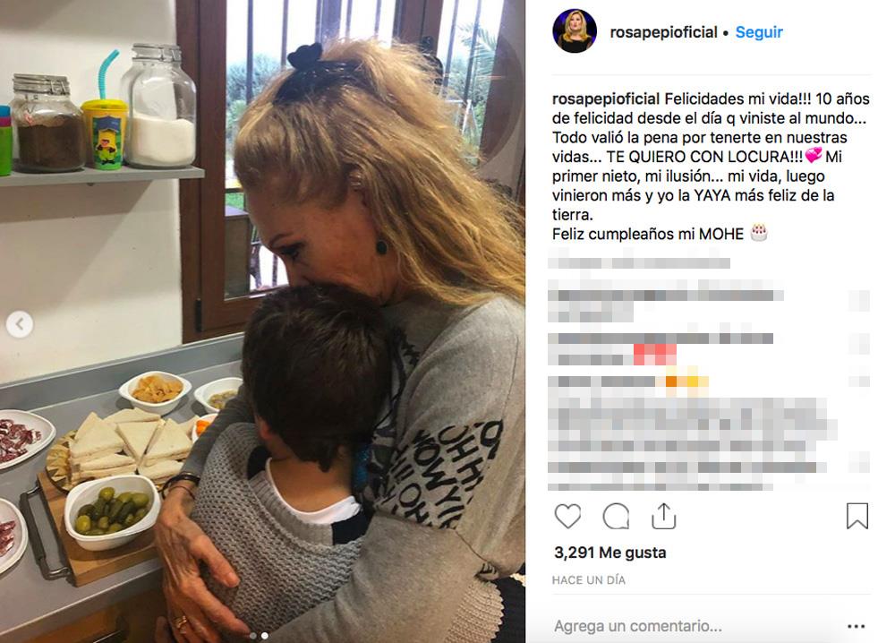Click the blurred line directly below caption
The height and width of the screenshot is (643, 895).
click(639, 262)
